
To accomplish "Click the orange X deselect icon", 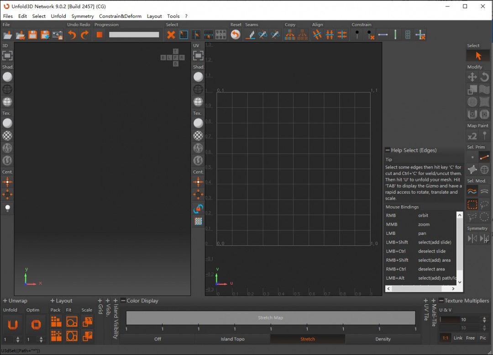I will [171, 35].
